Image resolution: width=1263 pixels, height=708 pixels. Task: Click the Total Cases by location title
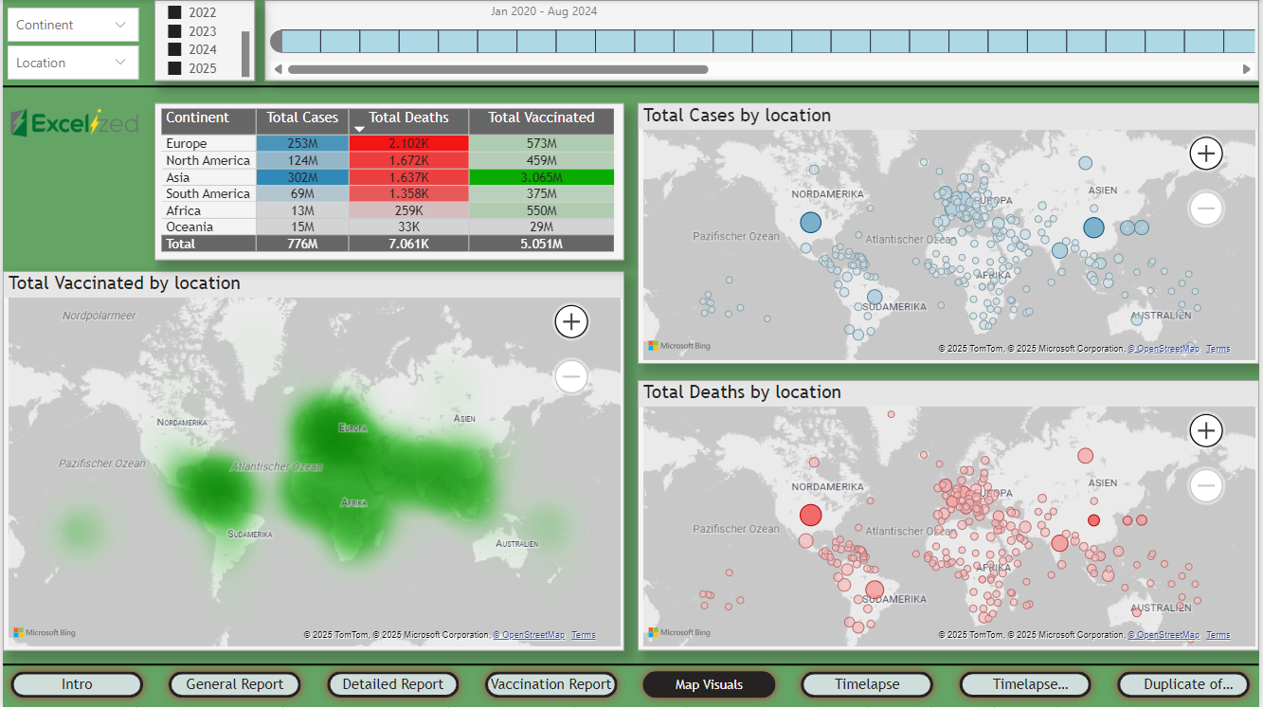(x=737, y=116)
